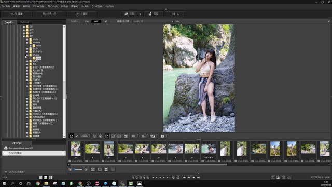
Task: Select the single-frame thumbnail display icon
Action: click(100, 169)
